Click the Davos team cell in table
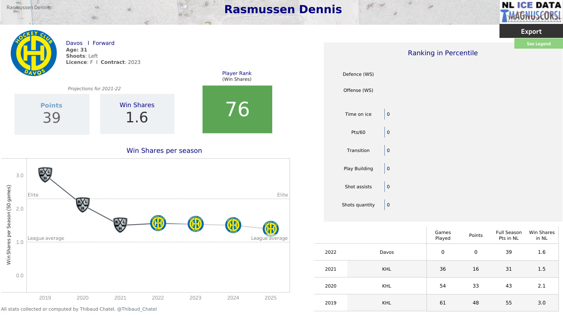The image size is (563, 316). (x=387, y=252)
